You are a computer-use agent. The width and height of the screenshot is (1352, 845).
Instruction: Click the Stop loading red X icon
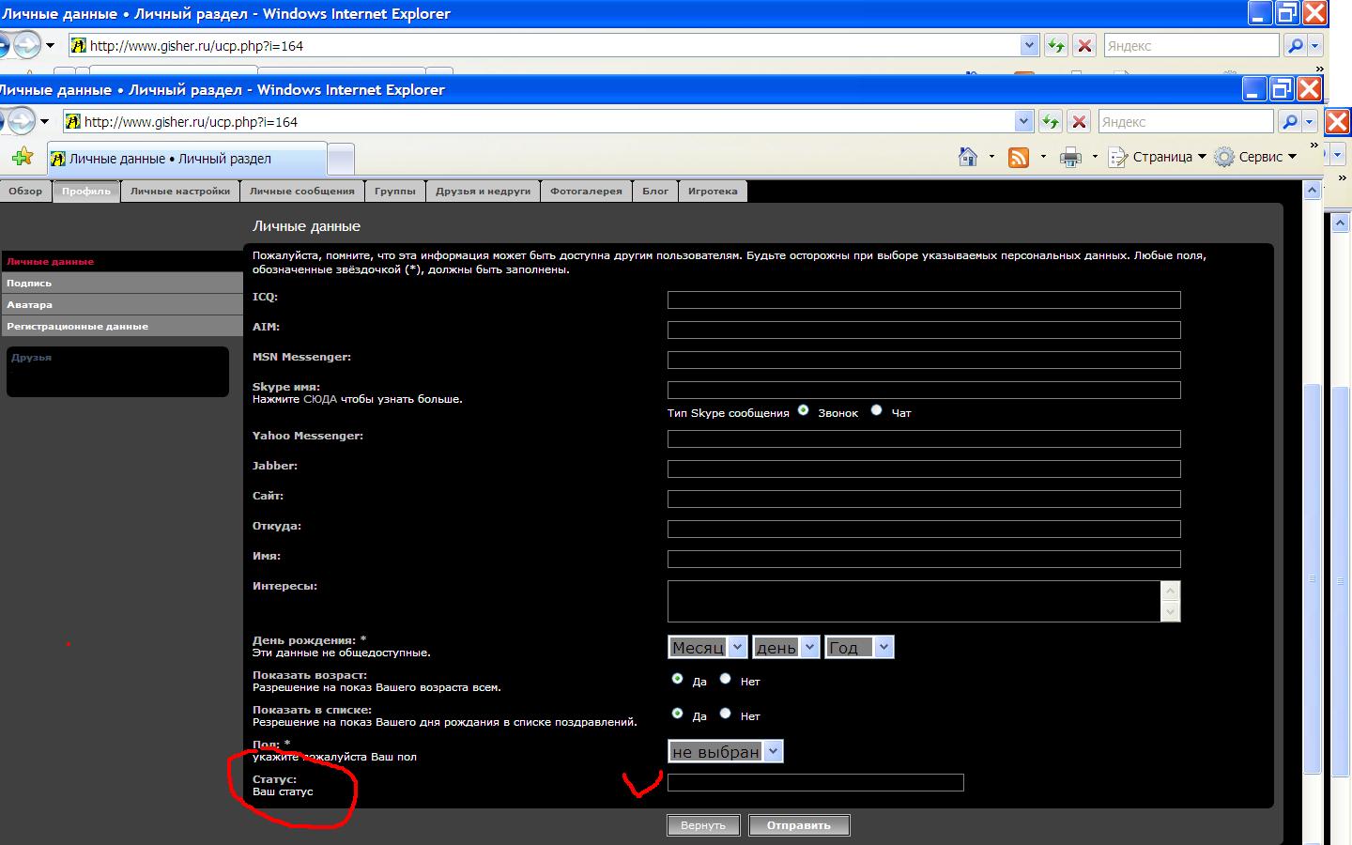1079,122
